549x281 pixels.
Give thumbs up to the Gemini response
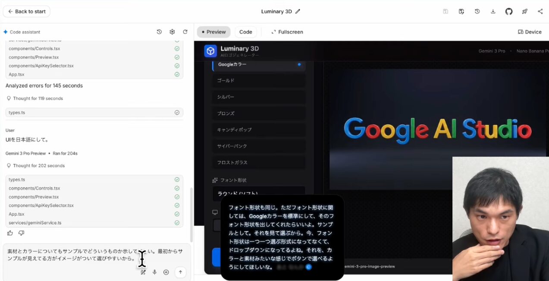pyautogui.click(x=10, y=233)
